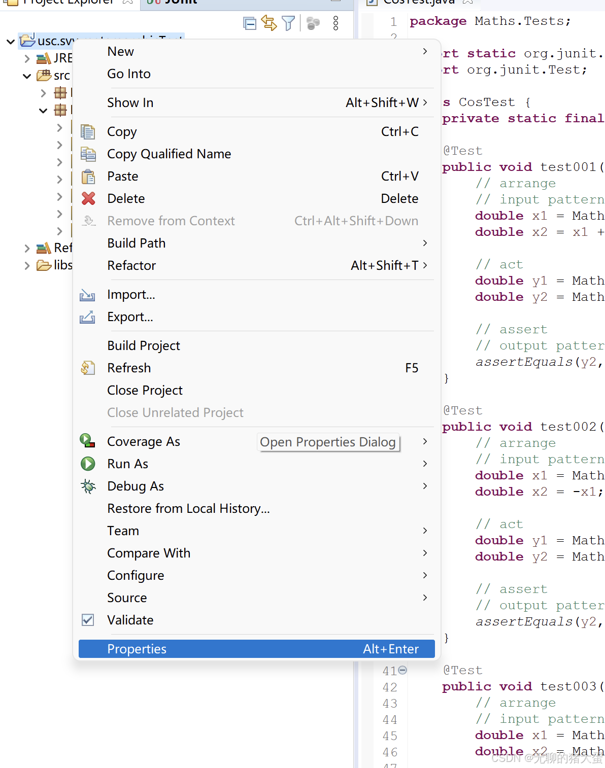Toggle the Validate checkbox in context menu
The image size is (605, 768).
pos(87,619)
